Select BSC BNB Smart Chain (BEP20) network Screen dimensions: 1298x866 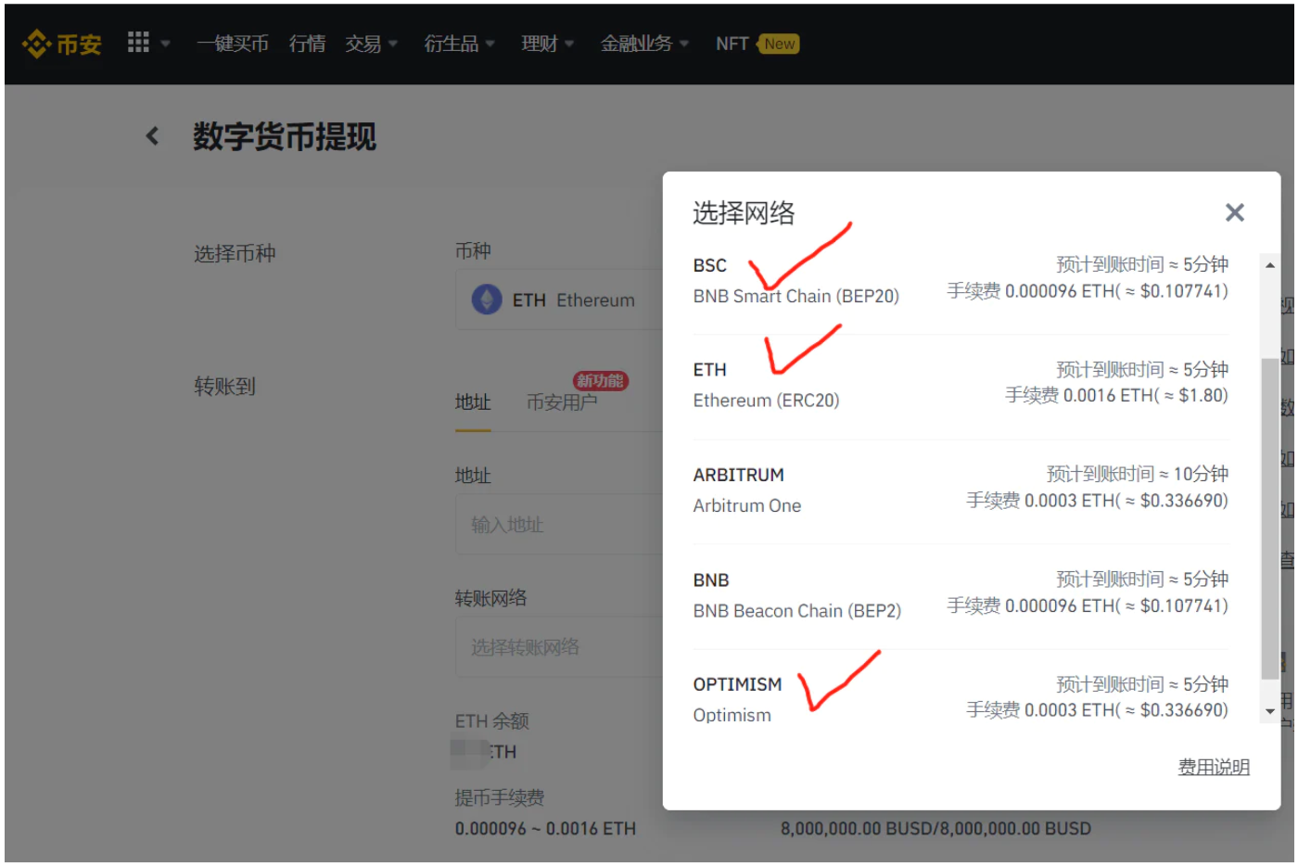961,280
